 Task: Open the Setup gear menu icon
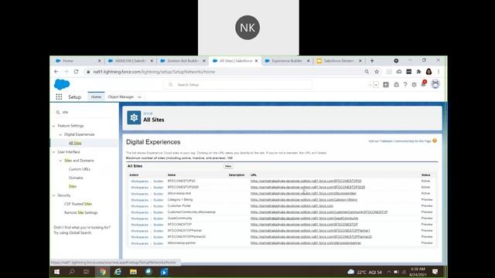[x=415, y=84]
